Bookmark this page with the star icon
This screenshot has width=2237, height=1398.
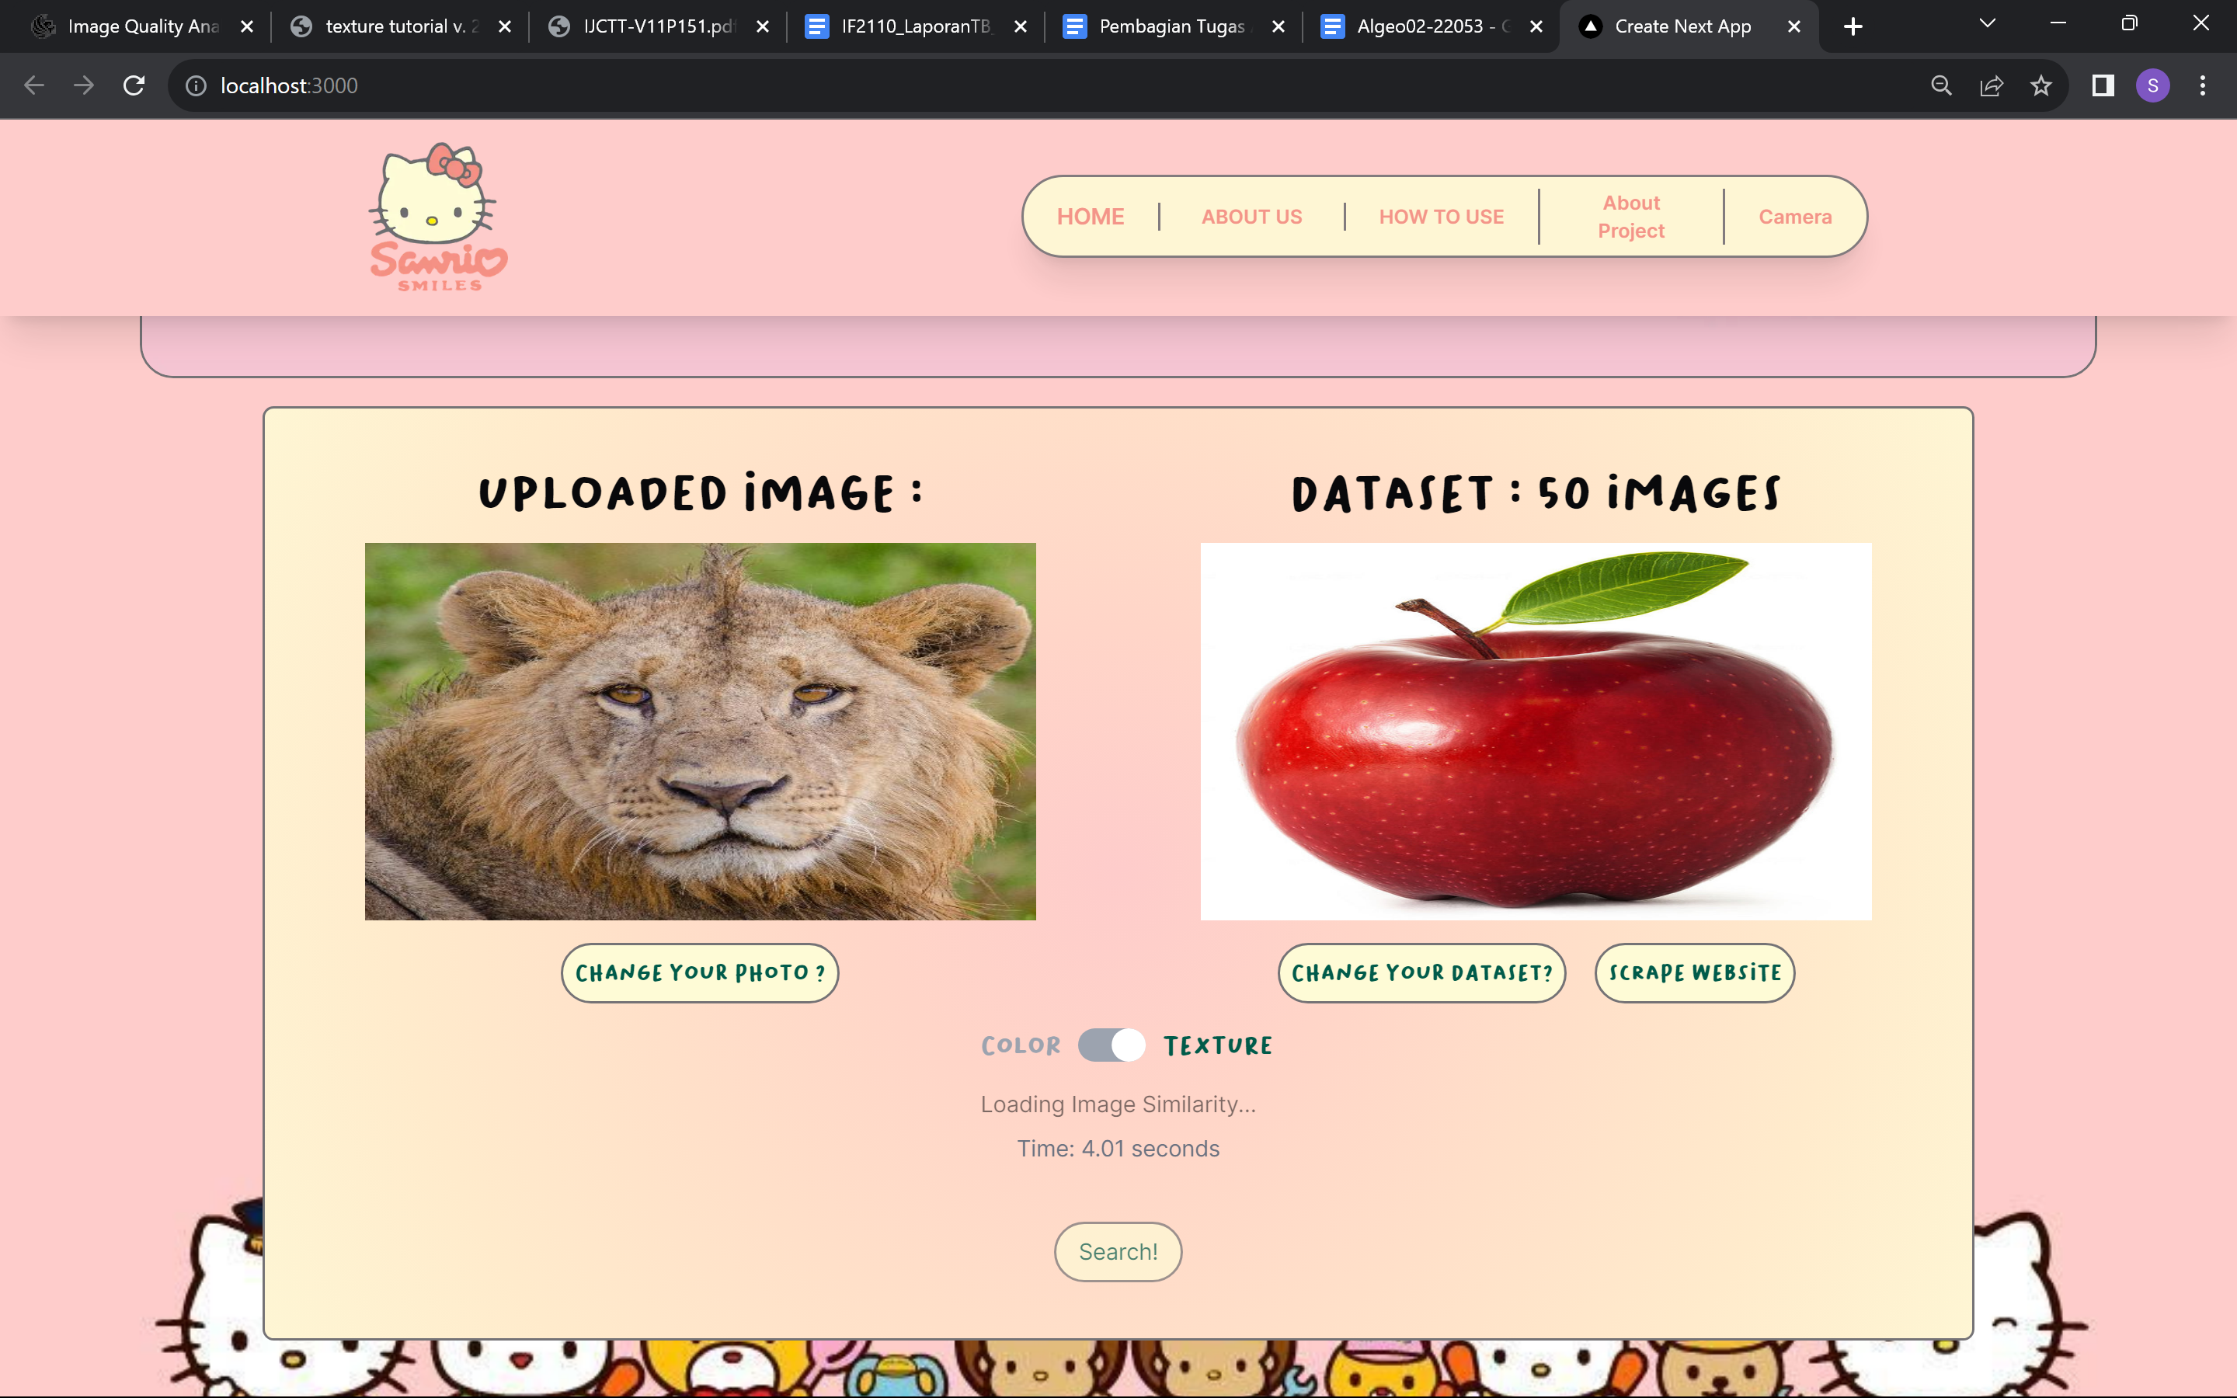(x=2041, y=86)
